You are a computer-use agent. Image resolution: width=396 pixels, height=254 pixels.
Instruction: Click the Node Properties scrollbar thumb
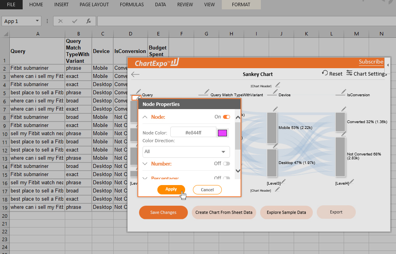click(x=238, y=136)
